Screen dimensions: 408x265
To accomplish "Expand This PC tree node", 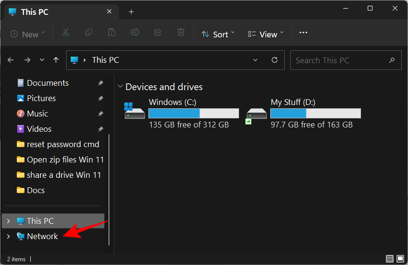I will 8,221.
